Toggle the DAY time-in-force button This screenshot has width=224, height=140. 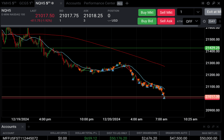pos(212,21)
